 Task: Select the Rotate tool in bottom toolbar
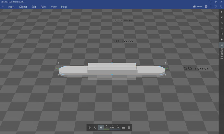click(95, 128)
